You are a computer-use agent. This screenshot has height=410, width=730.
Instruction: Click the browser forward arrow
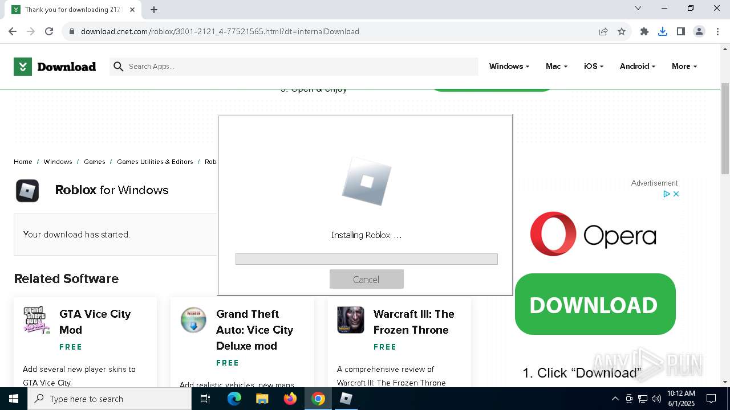(31, 31)
